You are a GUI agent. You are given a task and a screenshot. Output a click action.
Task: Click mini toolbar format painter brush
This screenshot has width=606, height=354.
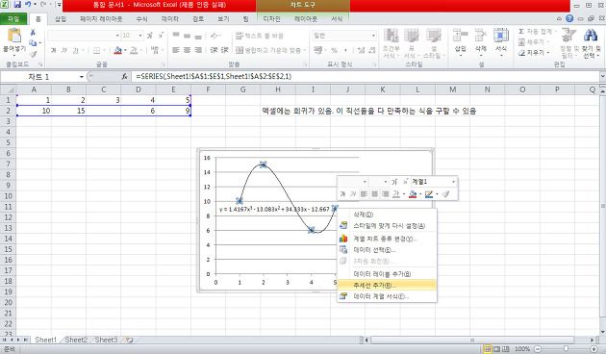coord(446,194)
